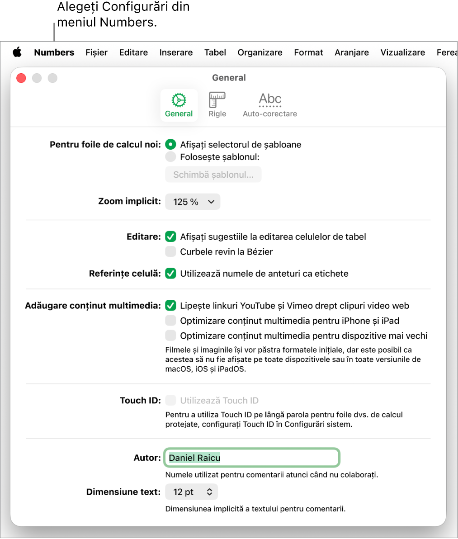Open the Organizare menu
The height and width of the screenshot is (539, 458).
pos(260,52)
